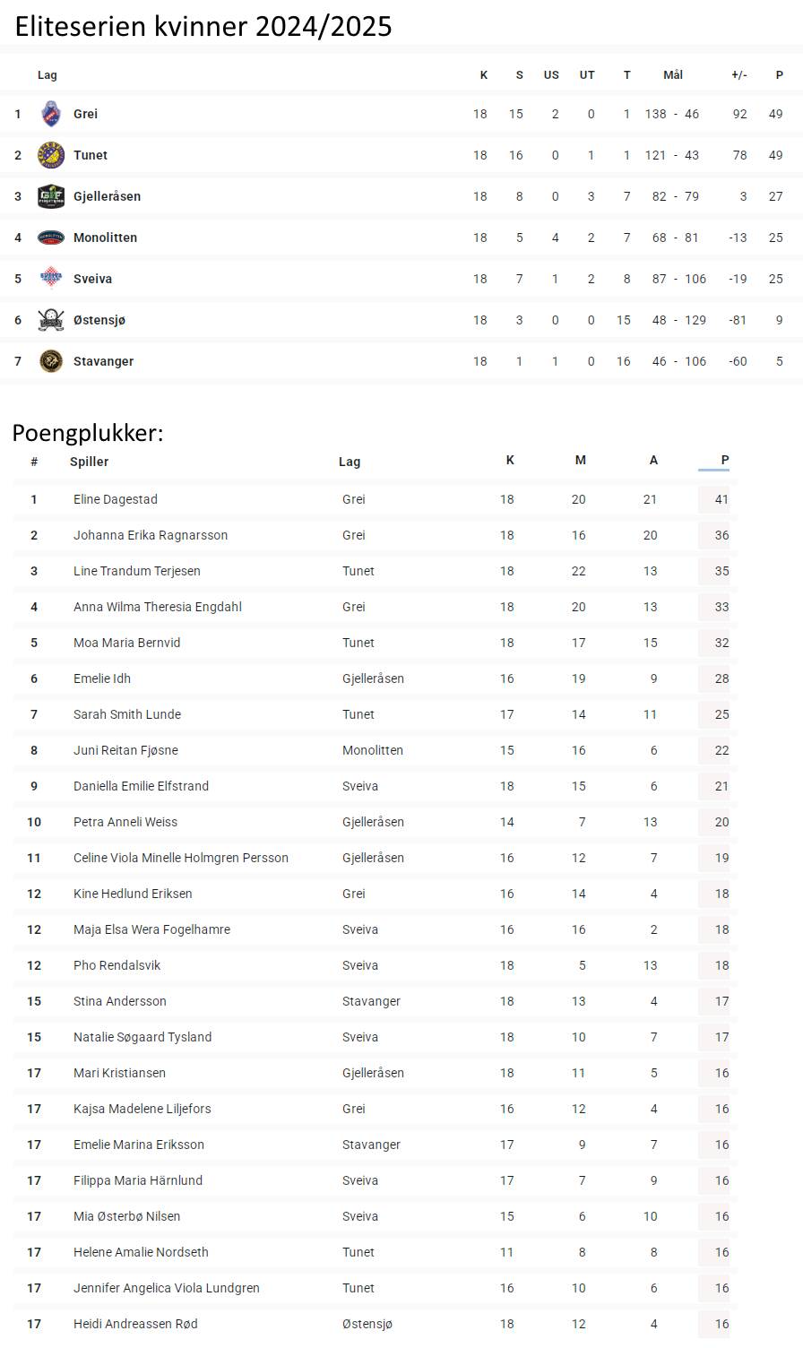This screenshot has width=803, height=1348.
Task: Open player Heidi Andreassen Rød
Action: (x=135, y=1324)
